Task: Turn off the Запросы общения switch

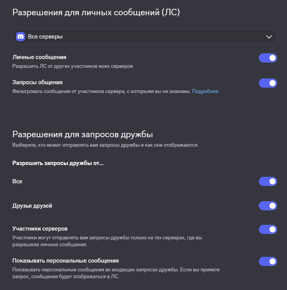Action: coord(268,83)
